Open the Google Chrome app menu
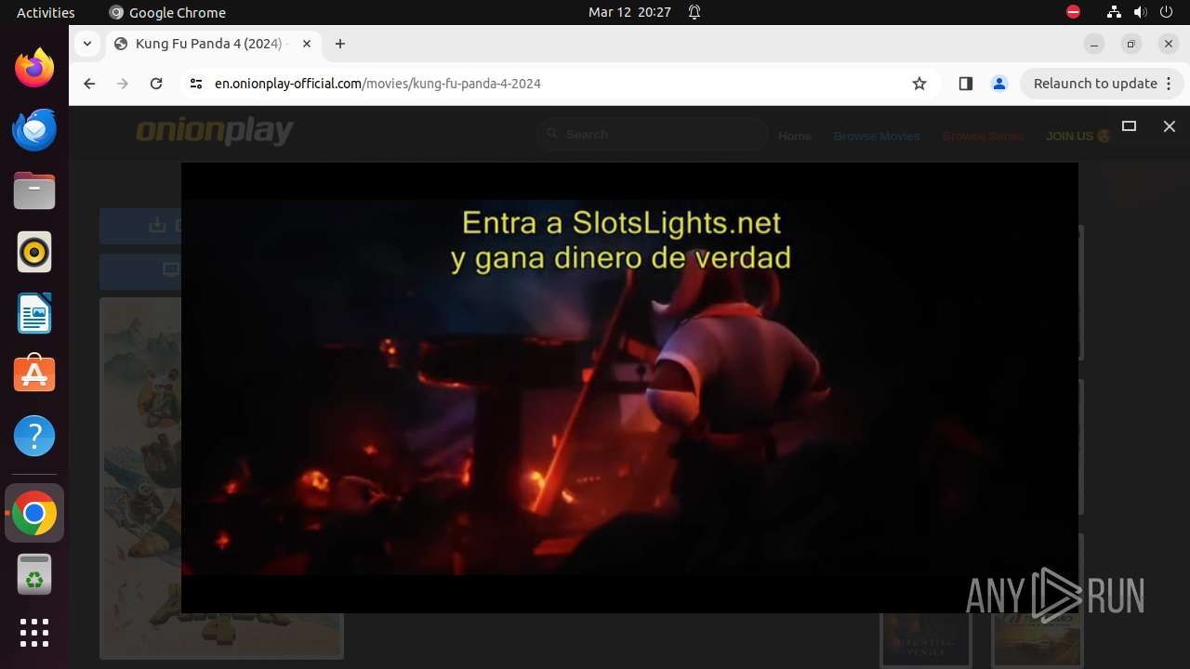Screen dimensions: 1190x669 click(x=167, y=12)
